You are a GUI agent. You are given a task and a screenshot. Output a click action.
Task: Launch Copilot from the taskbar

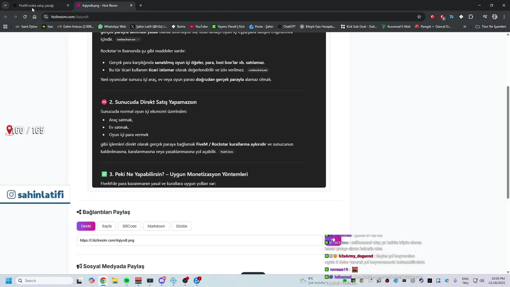coord(92,281)
